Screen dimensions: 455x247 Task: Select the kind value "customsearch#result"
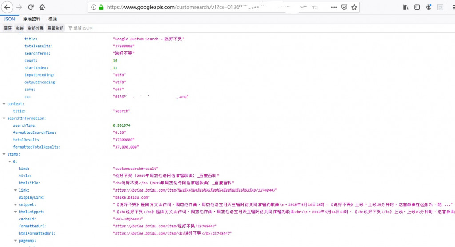[136, 169]
